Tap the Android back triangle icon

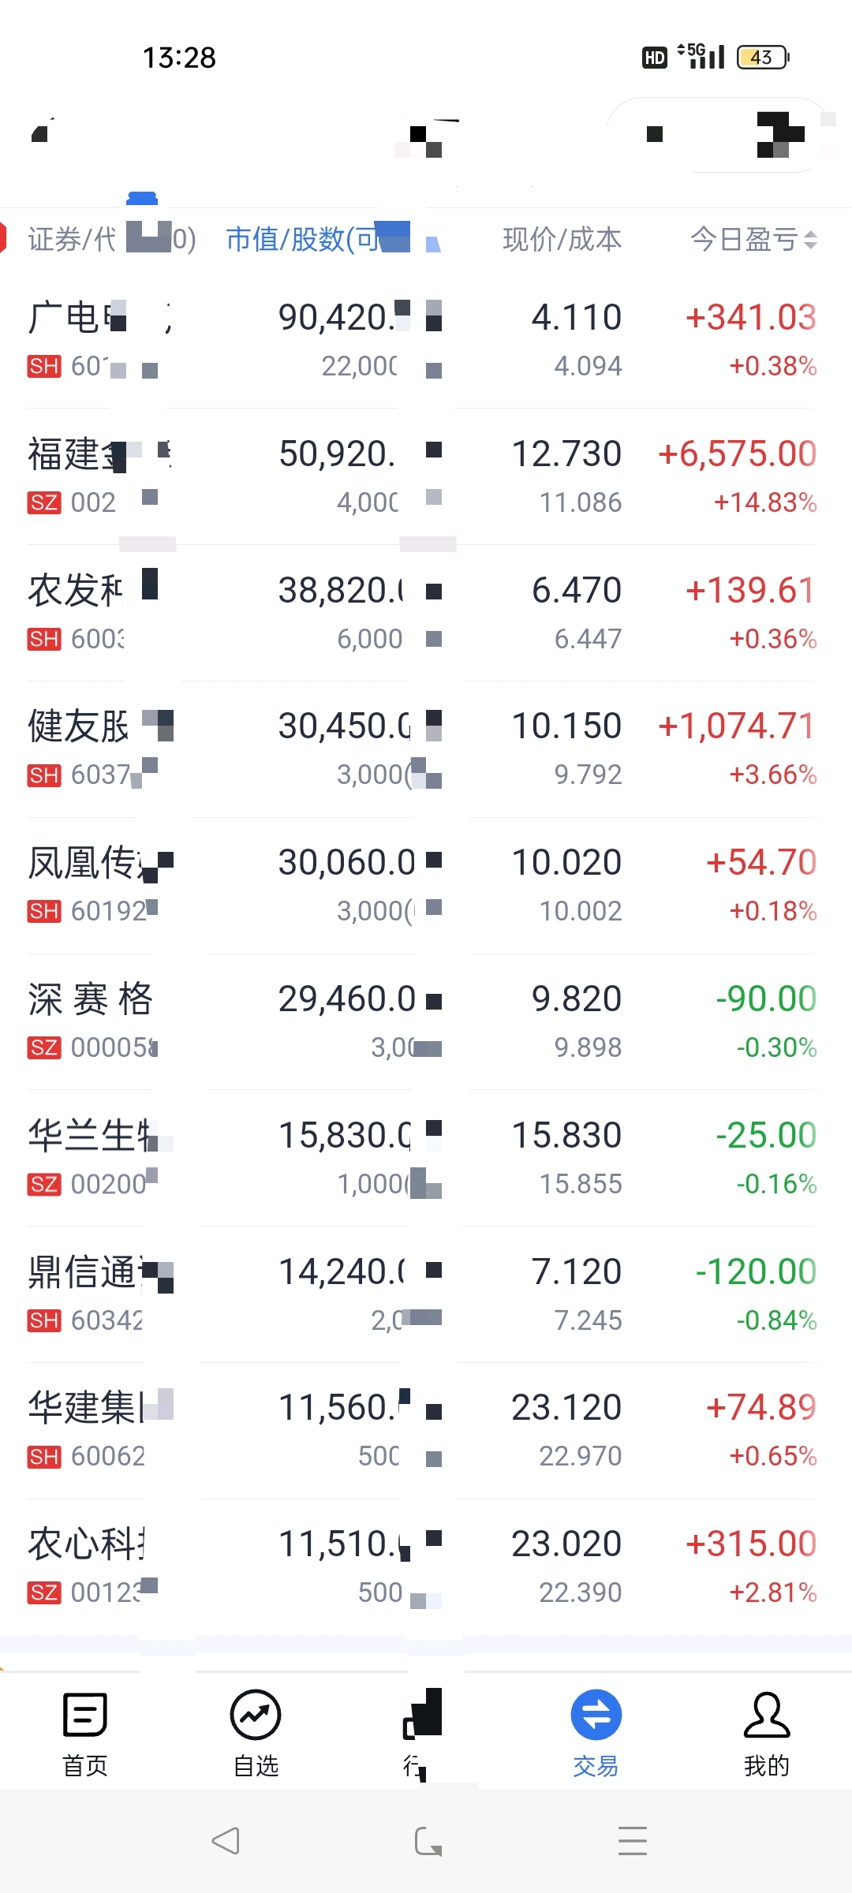(x=226, y=1841)
